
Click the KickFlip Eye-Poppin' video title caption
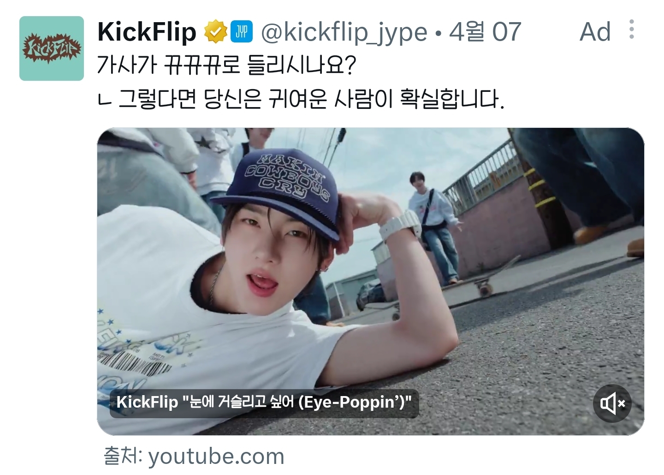pyautogui.click(x=264, y=403)
